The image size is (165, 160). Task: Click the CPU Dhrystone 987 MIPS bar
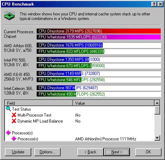(99, 88)
